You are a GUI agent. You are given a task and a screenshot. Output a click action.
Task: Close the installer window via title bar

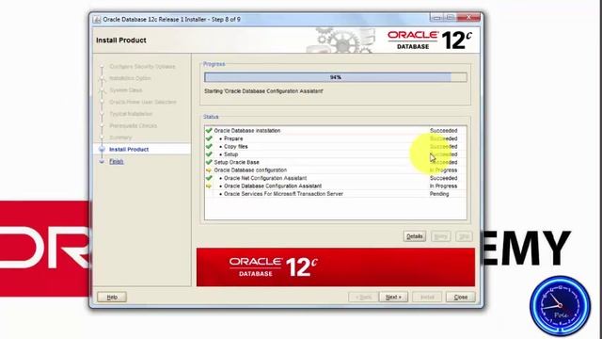tap(468, 17)
